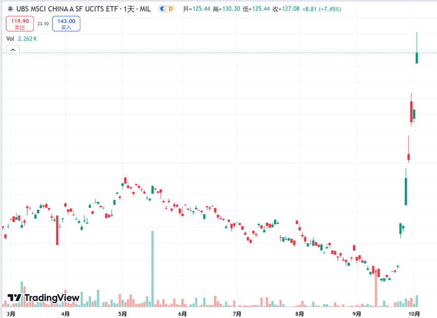The image size is (437, 318).
Task: Click the tall red volume bar in September
Action: (376, 288)
